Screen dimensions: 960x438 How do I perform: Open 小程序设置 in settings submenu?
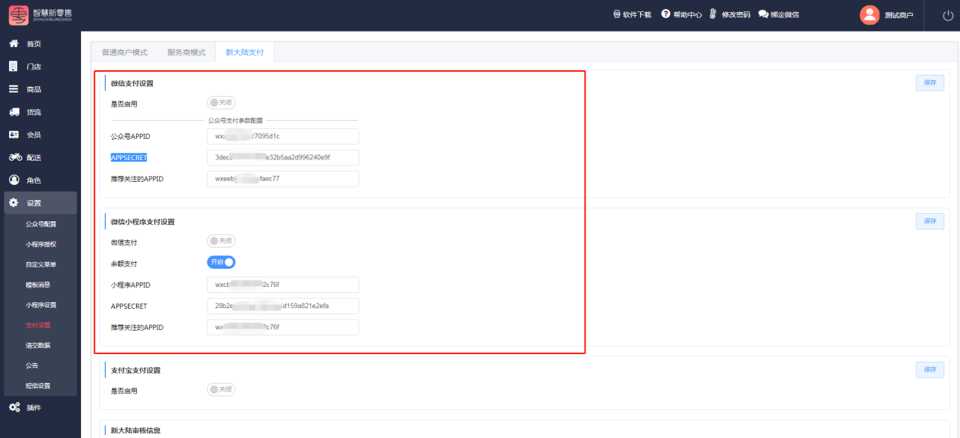pos(41,305)
